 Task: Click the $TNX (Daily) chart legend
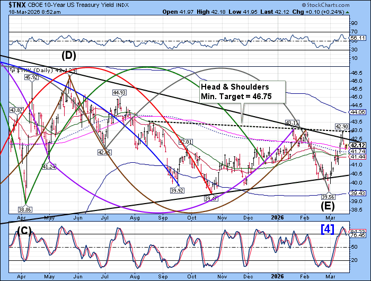(40, 69)
